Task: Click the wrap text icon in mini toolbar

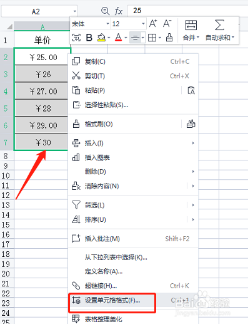Action: (x=76, y=38)
